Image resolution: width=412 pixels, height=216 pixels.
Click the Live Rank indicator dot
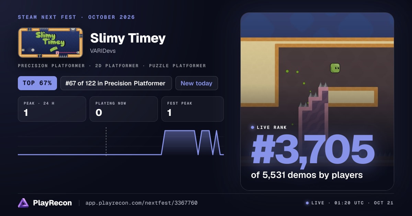tap(253, 127)
